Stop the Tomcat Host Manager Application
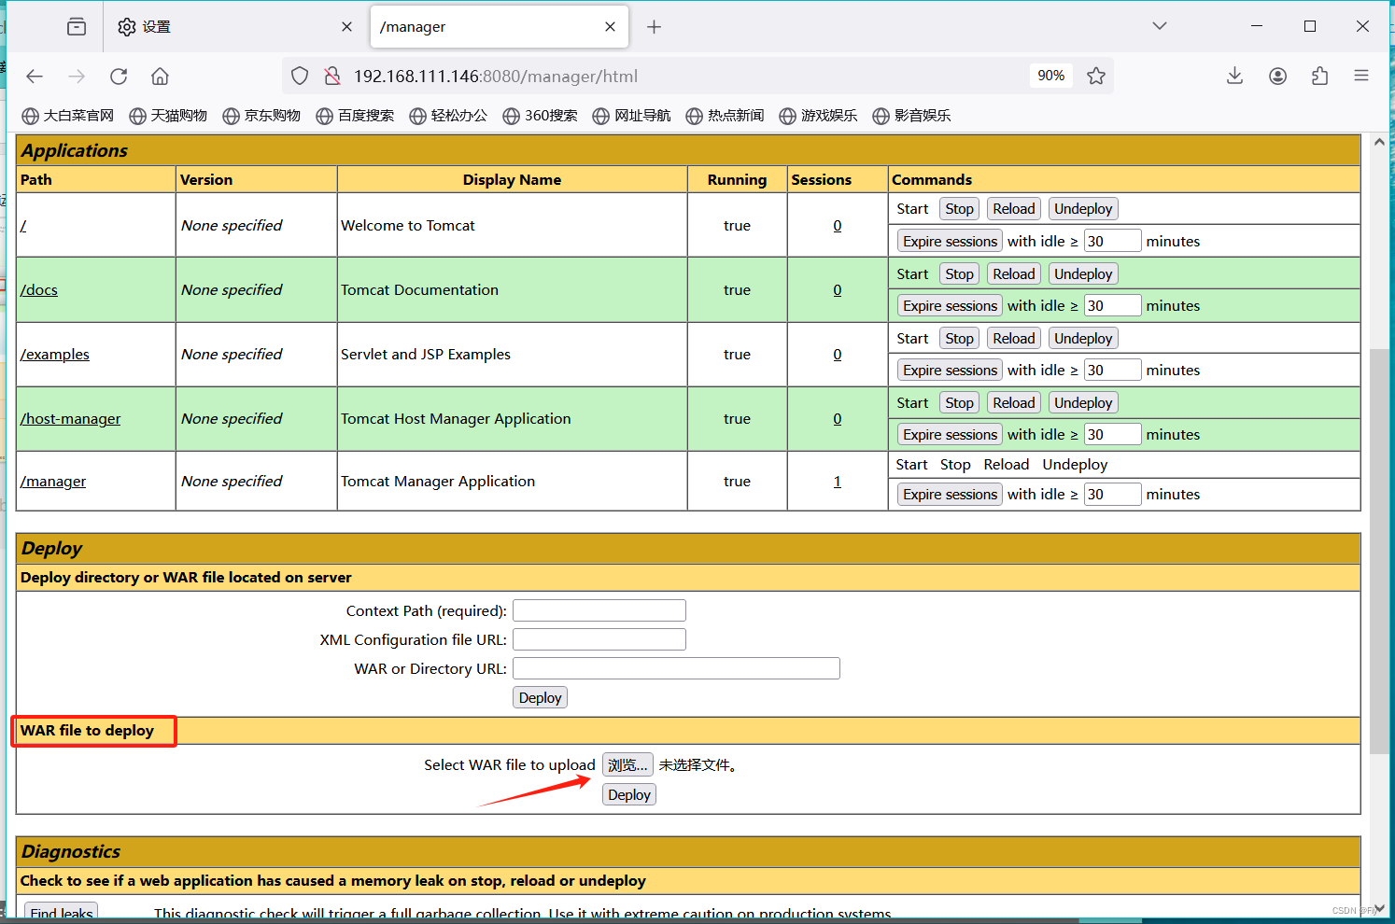The image size is (1395, 924). (959, 403)
